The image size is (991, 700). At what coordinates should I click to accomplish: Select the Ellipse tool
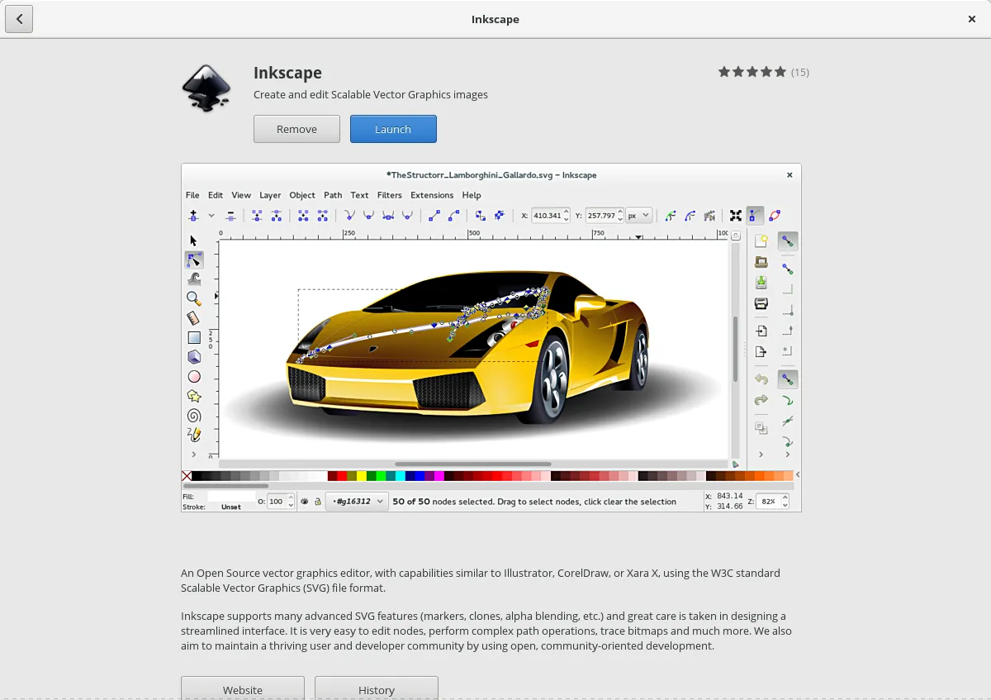pyautogui.click(x=194, y=376)
